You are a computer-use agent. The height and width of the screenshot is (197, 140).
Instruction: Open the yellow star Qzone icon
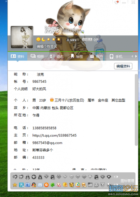click(x=15, y=185)
